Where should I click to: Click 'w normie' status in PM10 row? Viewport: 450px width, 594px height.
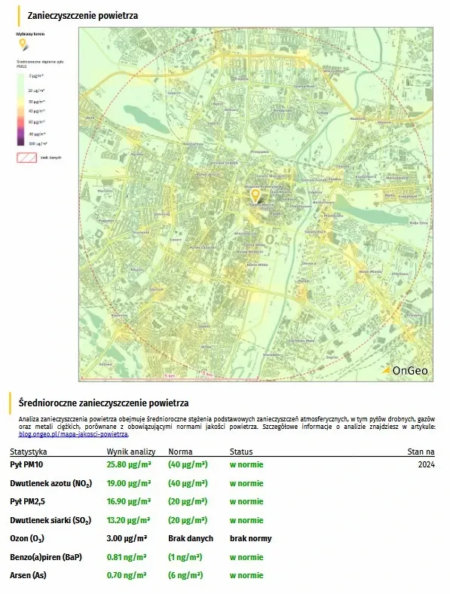[x=246, y=464]
